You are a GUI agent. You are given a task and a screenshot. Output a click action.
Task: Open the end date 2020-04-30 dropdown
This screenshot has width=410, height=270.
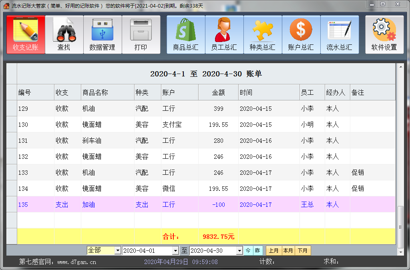(239, 250)
